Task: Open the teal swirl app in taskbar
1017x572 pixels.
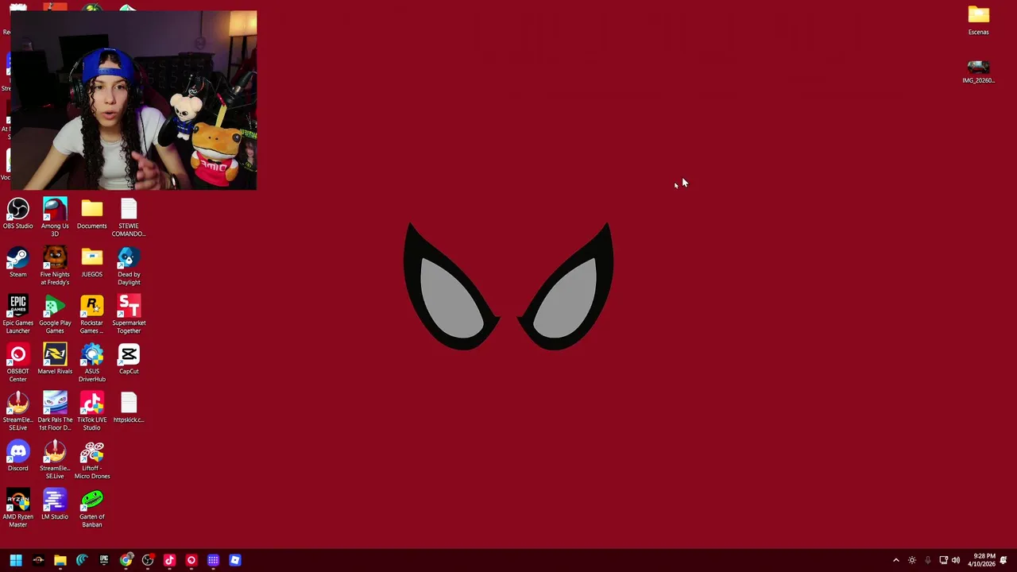Action: pos(82,560)
